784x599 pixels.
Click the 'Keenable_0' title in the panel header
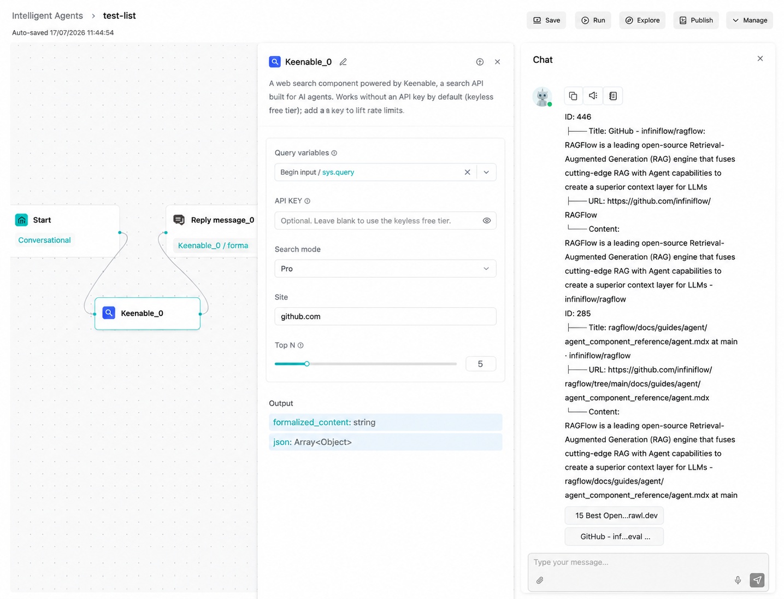[308, 62]
